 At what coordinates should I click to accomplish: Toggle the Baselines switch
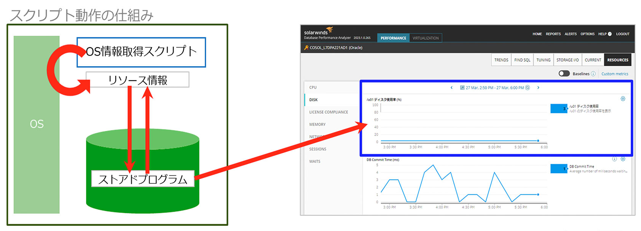click(x=564, y=73)
